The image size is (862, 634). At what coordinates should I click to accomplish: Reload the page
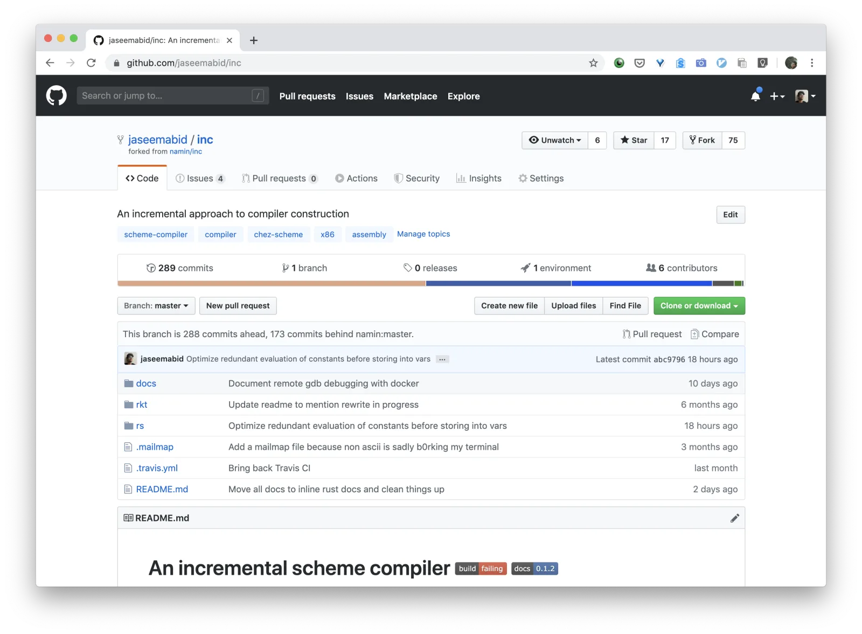tap(91, 63)
